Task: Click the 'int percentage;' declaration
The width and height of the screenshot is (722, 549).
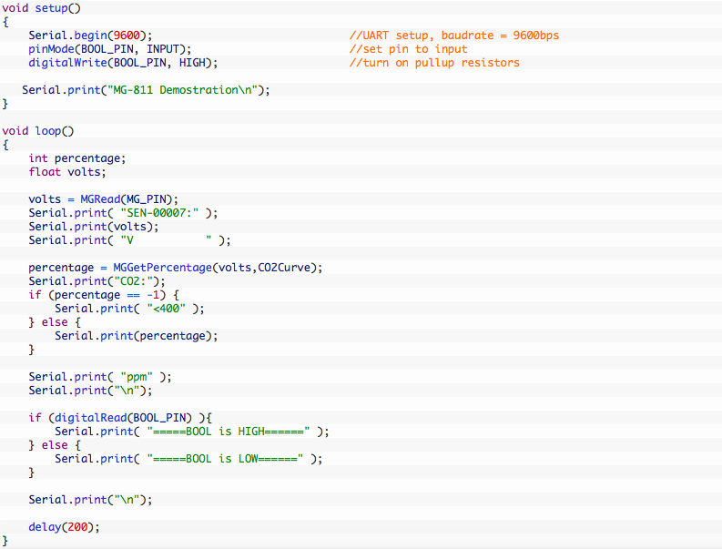Action: point(76,158)
